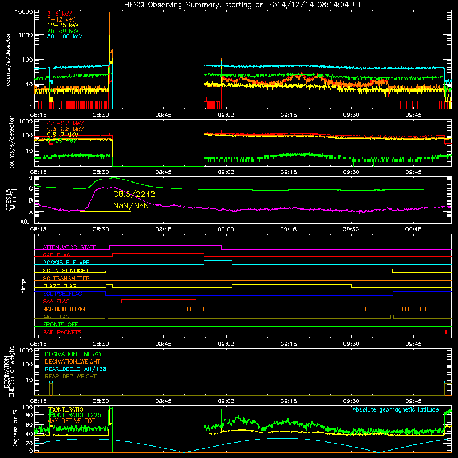Click the ATTENUATOR_STATE flag label
Viewport: 458px width, 458px height.
pos(69,247)
